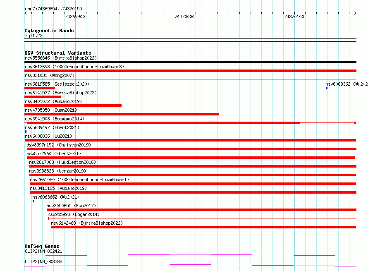368x271 pixels.
Task: Select the magenta CLIP2 NM_003388 transcript line
Action: tap(190, 265)
